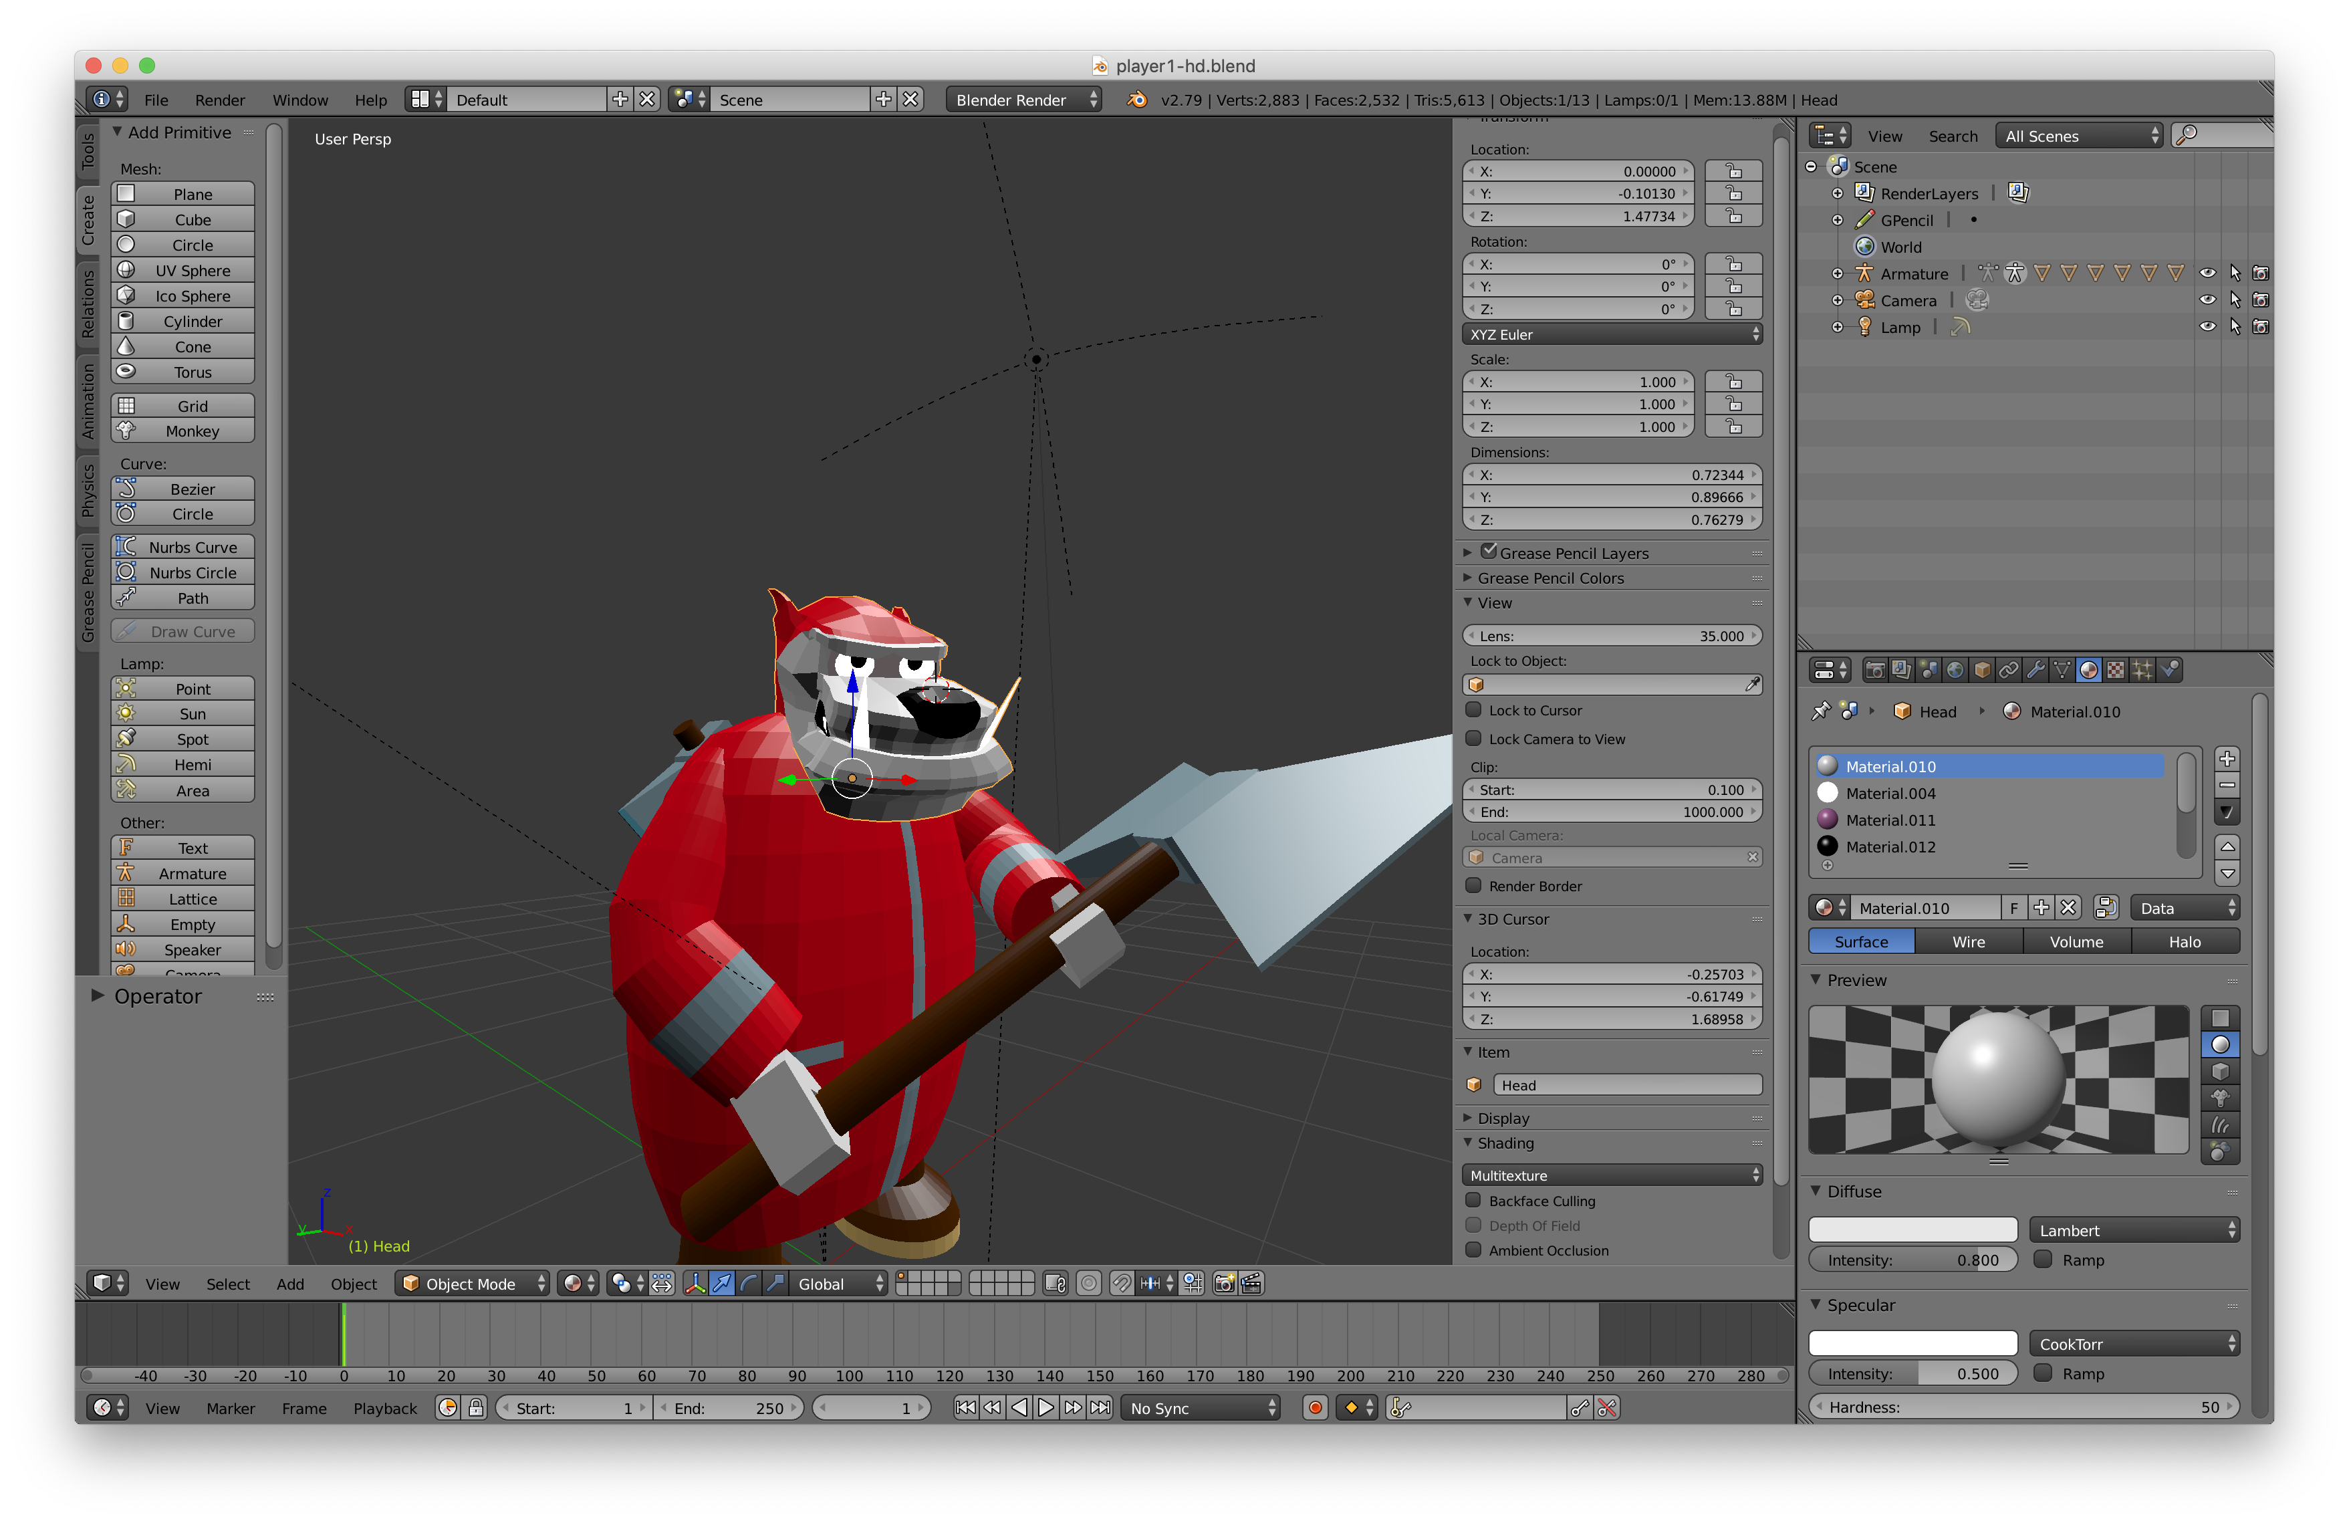Expand the Grease Pencil Colors panel
This screenshot has height=1523, width=2349.
point(1550,578)
